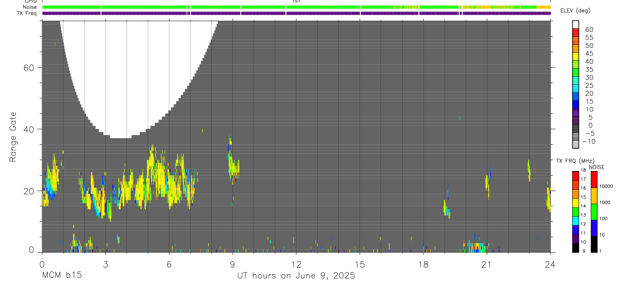Select the orange segment of NOISE color bar
The width and height of the screenshot is (619, 286).
click(x=594, y=196)
